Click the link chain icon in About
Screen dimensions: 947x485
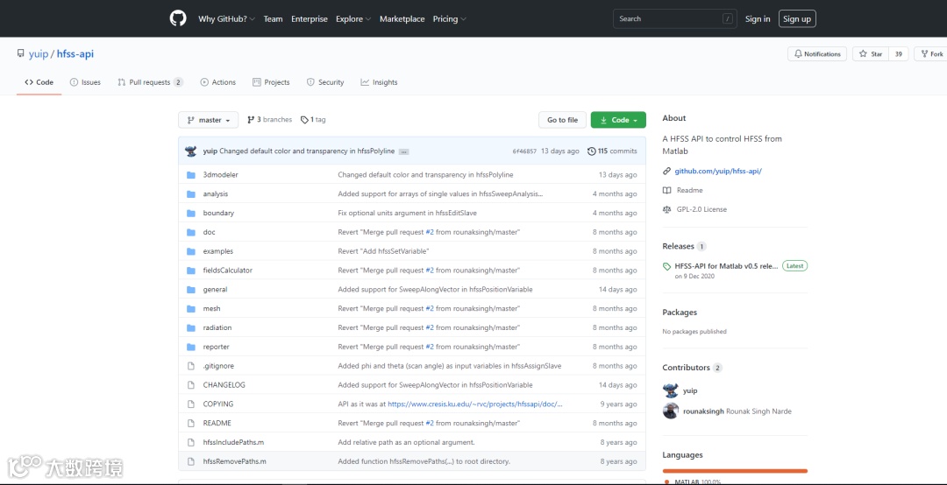(x=666, y=172)
